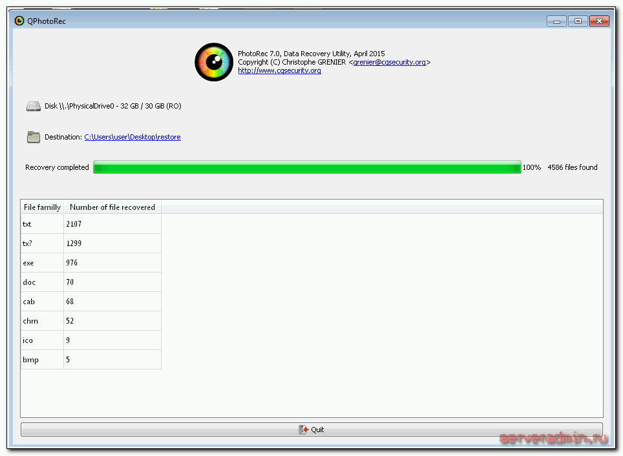Click the count 5 in bmp row
Image resolution: width=623 pixels, height=456 pixels.
(x=68, y=360)
